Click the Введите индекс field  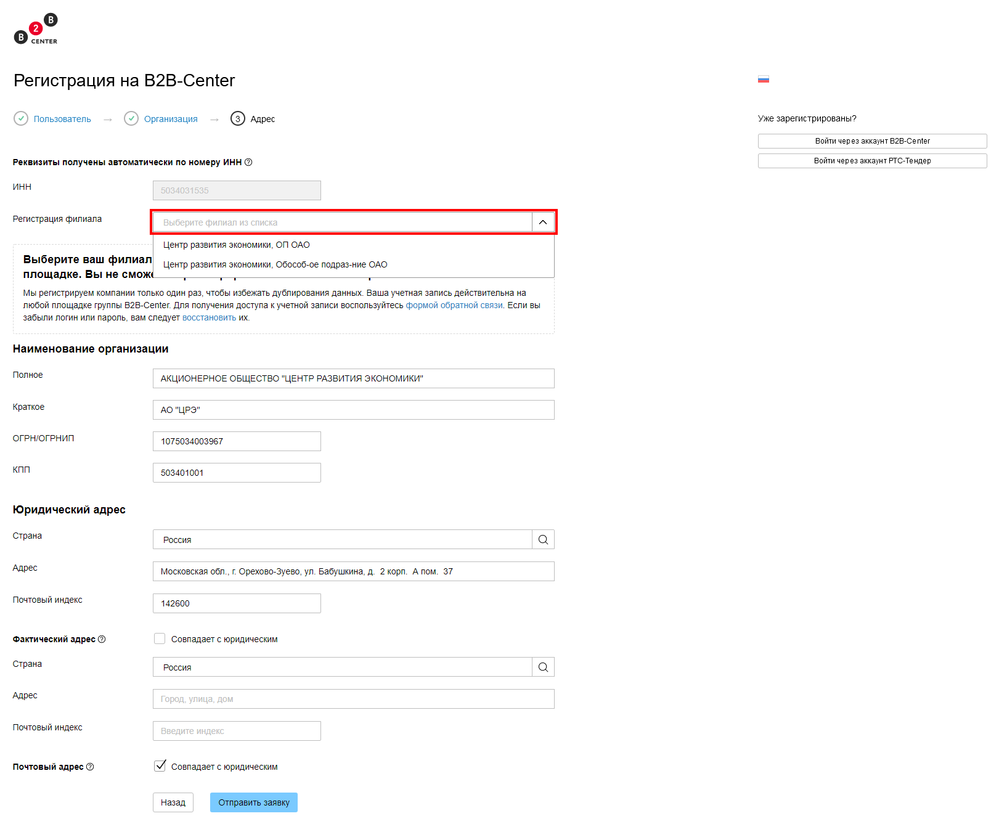[x=237, y=731]
